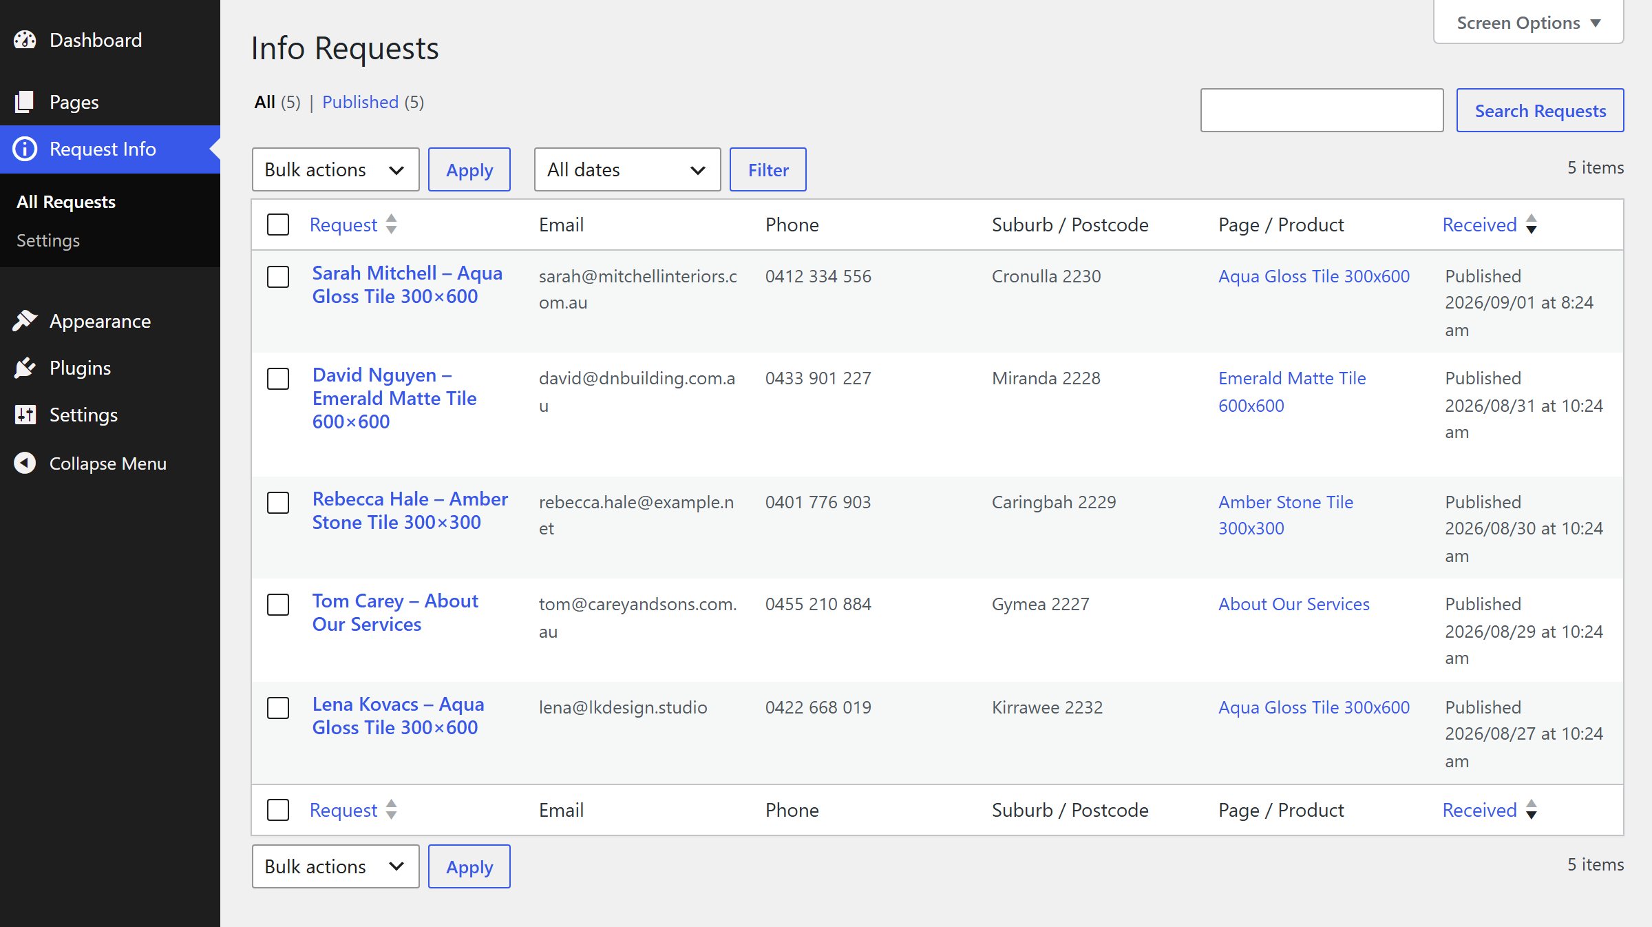The image size is (1652, 927).
Task: Switch to the Published filter view
Action: [361, 102]
